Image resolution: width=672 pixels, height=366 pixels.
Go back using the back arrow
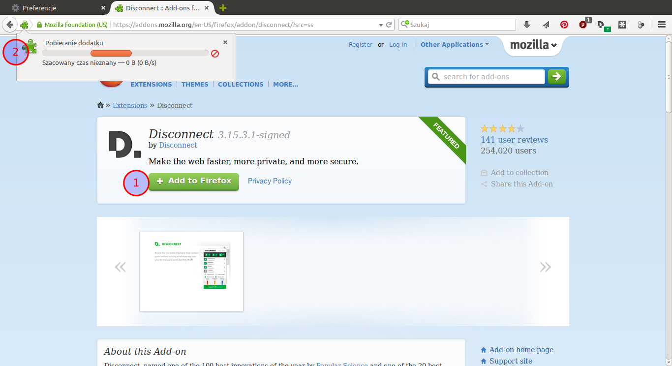coord(10,25)
